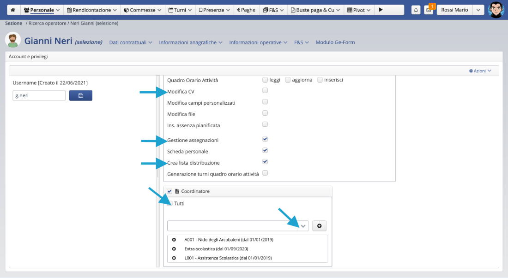Image resolution: width=508 pixels, height=278 pixels.
Task: Click the home icon in top navigation
Action: 13,10
